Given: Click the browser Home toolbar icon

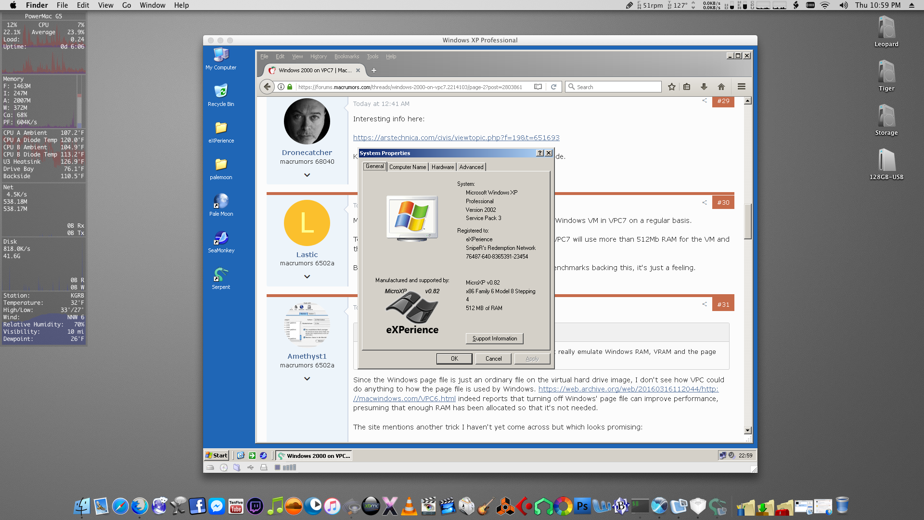Looking at the screenshot, I should pos(721,87).
